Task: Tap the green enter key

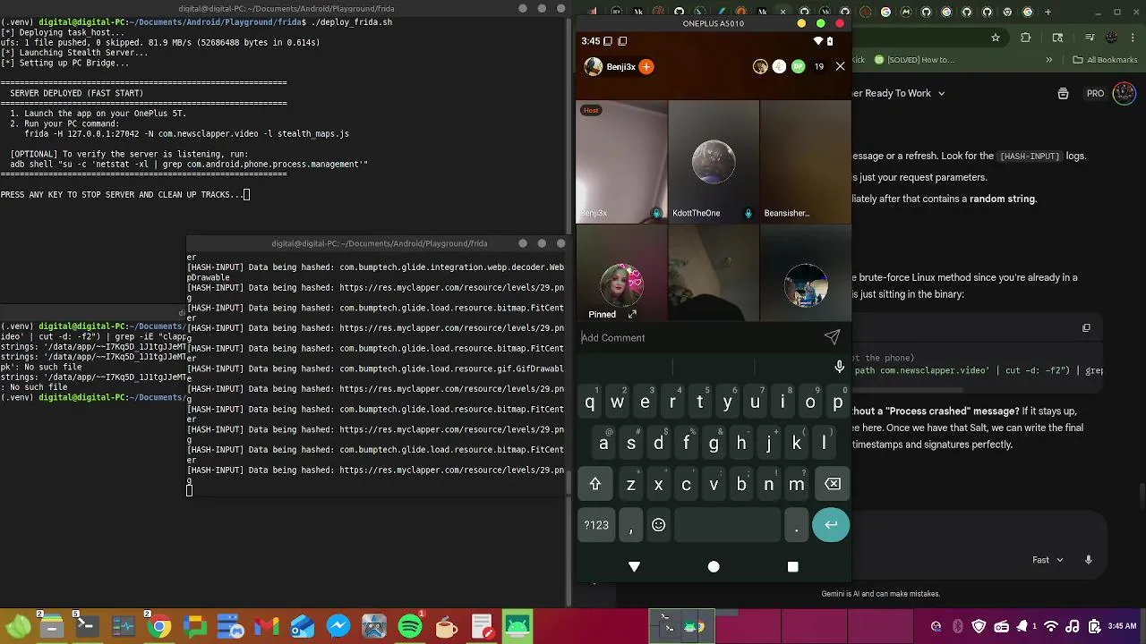Action: pos(831,525)
